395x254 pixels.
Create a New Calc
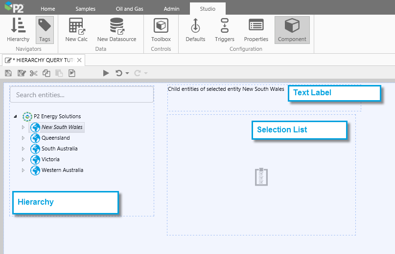point(76,30)
